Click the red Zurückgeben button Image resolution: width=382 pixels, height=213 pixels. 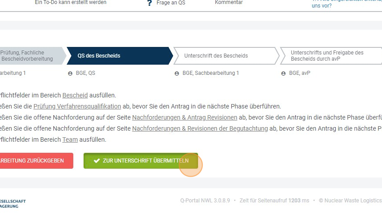tap(36, 161)
